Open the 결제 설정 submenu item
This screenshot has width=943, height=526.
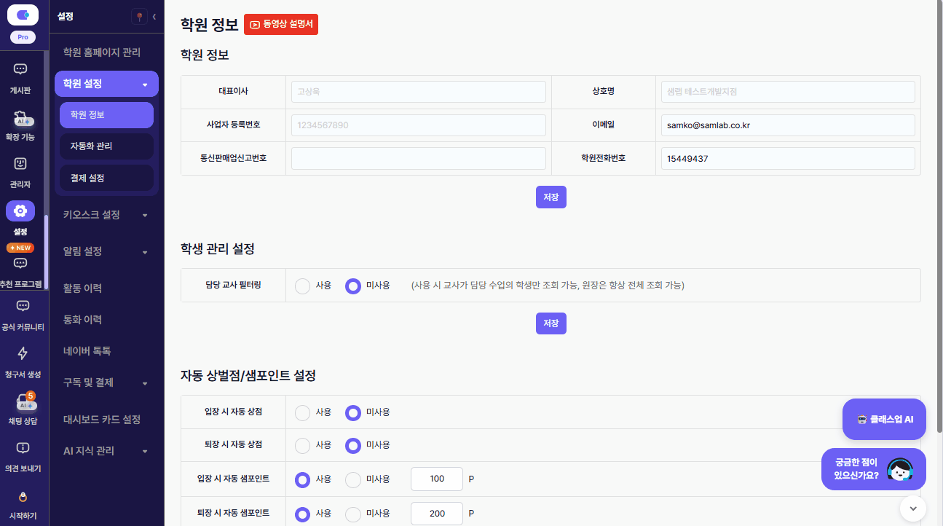106,178
